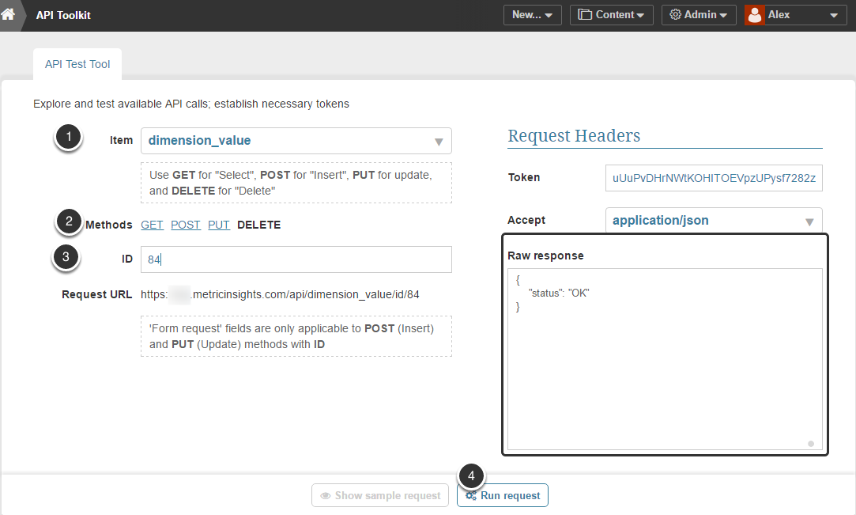Click the eye icon on Show sample request
This screenshot has width=856, height=515.
325,496
